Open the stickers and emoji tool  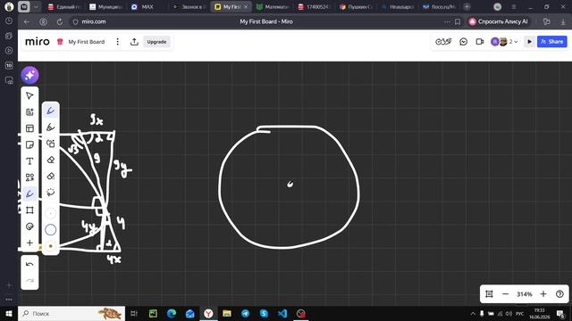pyautogui.click(x=29, y=226)
